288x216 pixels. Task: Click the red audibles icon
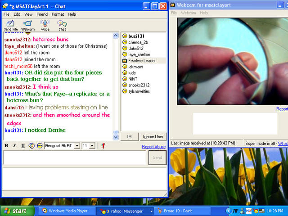click(x=103, y=146)
